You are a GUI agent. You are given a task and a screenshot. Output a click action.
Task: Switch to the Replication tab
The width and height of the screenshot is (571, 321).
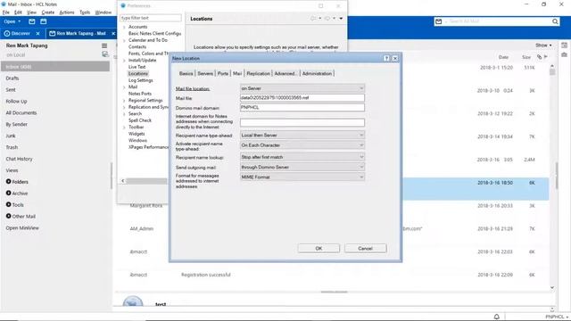click(258, 73)
